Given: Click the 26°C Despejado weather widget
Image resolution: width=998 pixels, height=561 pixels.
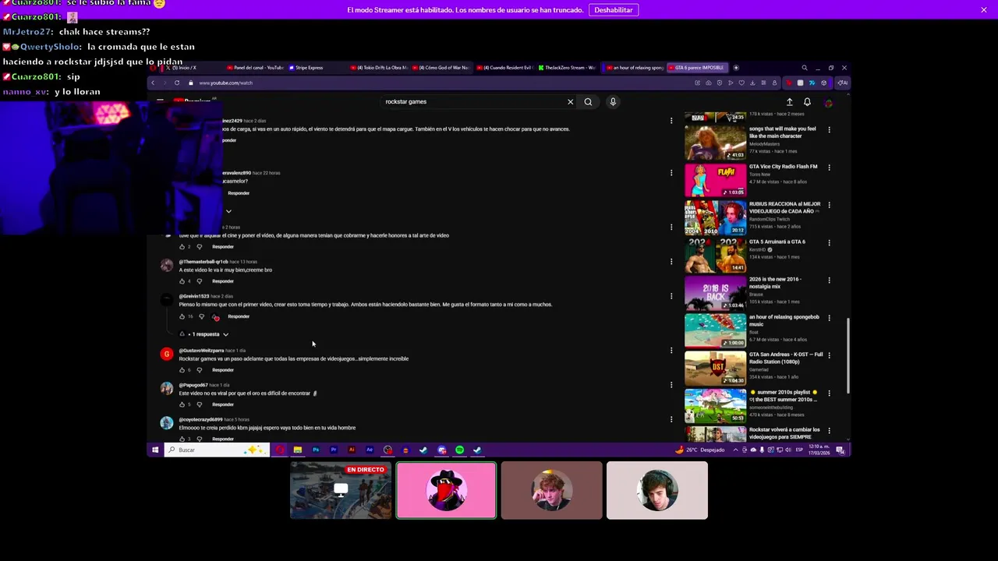Looking at the screenshot, I should click(x=700, y=450).
